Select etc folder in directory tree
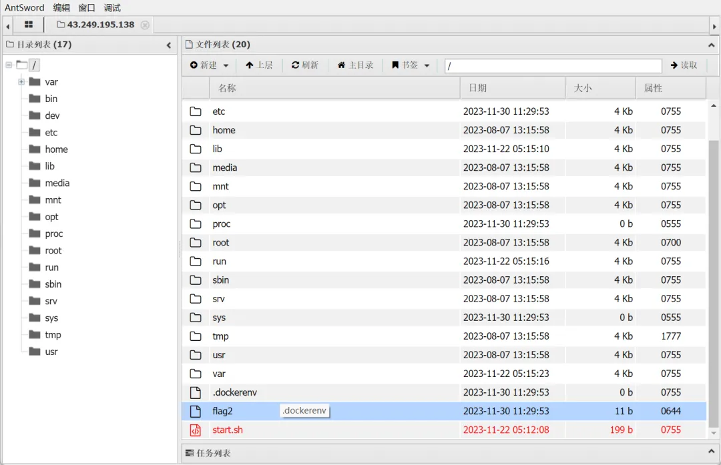 coord(51,133)
